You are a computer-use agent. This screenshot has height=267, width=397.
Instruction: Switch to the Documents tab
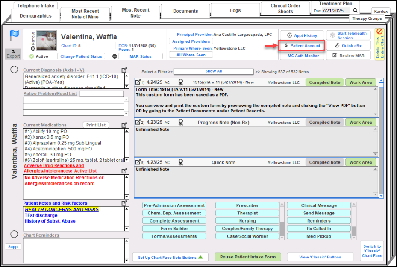185,11
